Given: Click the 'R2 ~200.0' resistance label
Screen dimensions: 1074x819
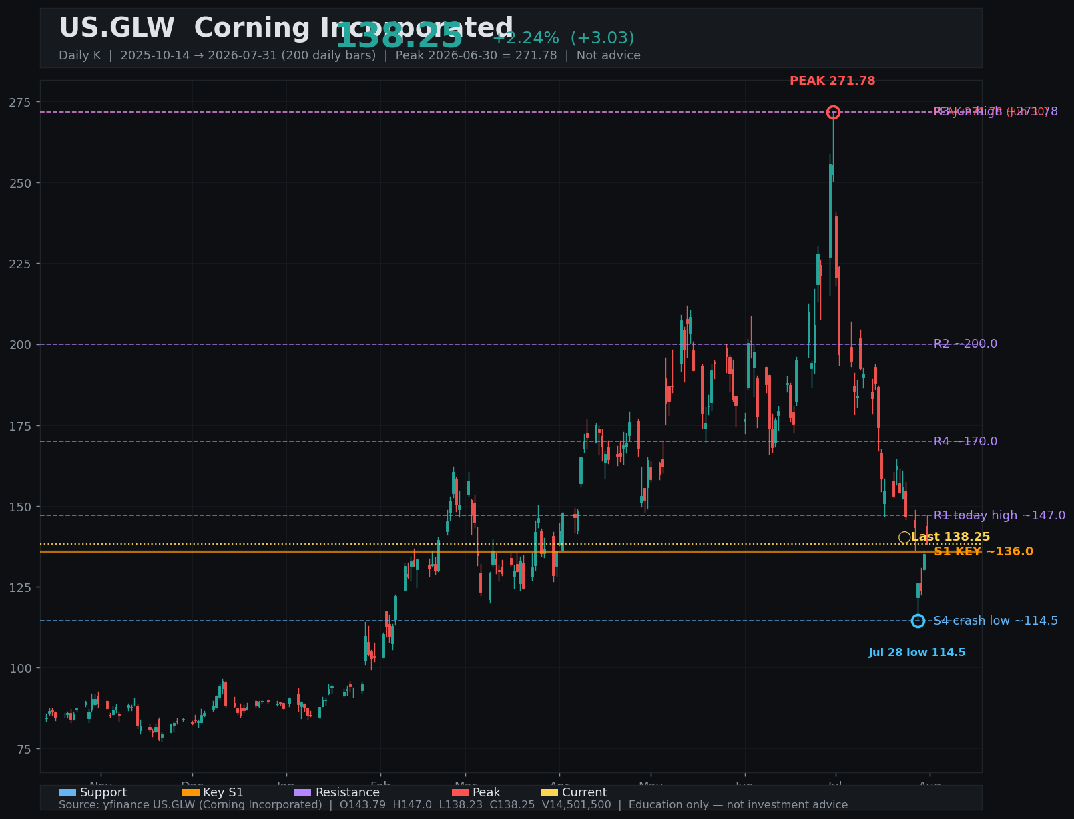Looking at the screenshot, I should pyautogui.click(x=965, y=344).
